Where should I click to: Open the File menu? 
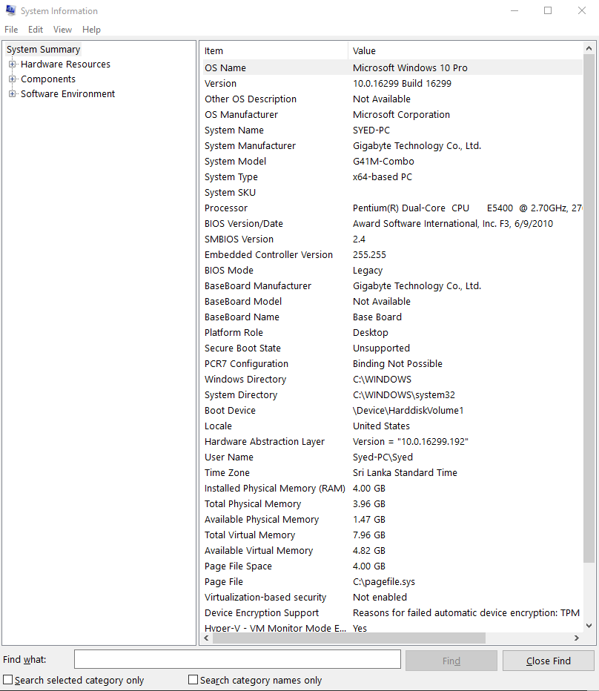(11, 30)
